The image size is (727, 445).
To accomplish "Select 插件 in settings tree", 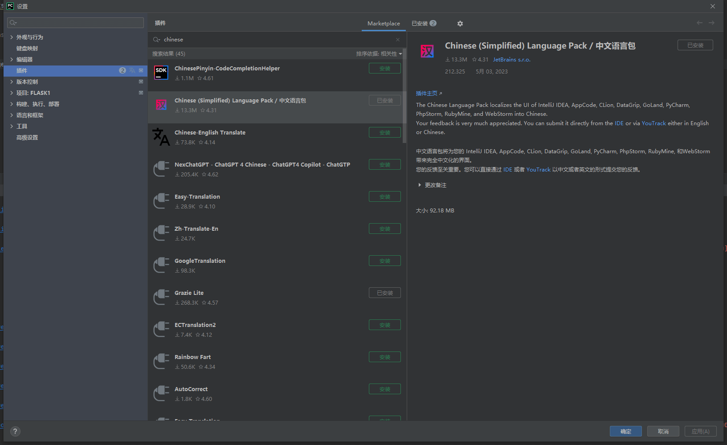I will pos(75,70).
